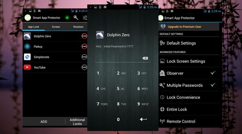Tap the password entry field
242x134 pixels.
(x=123, y=58)
